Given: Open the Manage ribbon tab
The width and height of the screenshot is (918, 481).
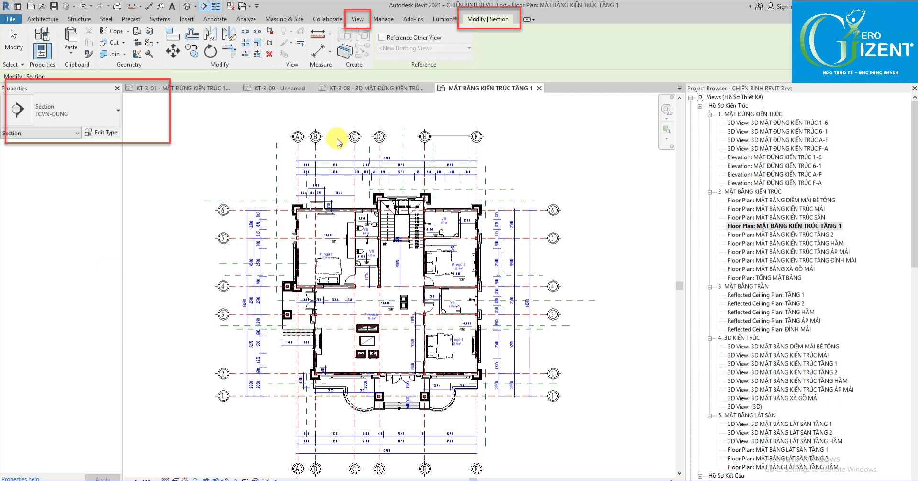Looking at the screenshot, I should (x=383, y=19).
